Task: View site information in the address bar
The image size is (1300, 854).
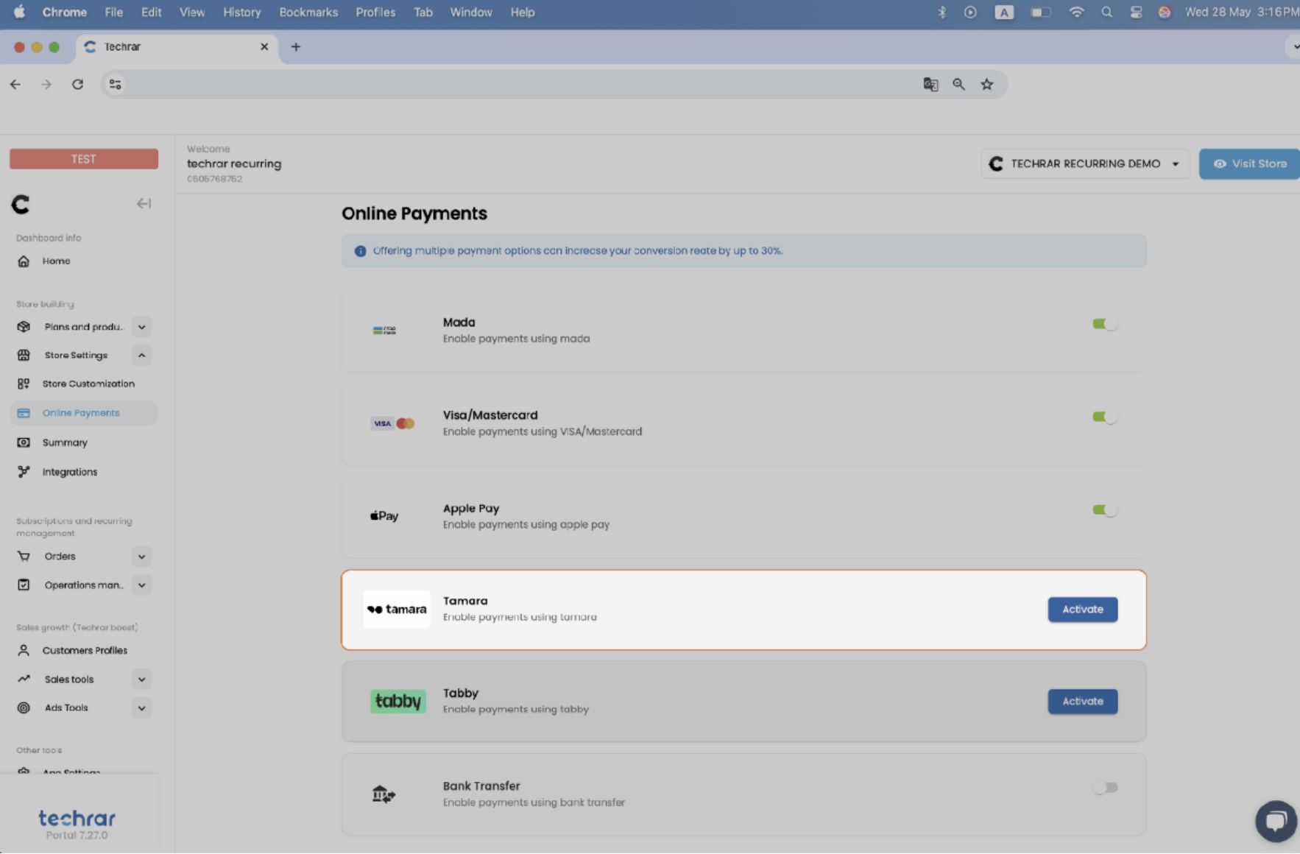Action: point(116,85)
